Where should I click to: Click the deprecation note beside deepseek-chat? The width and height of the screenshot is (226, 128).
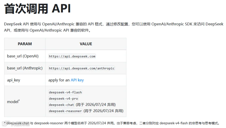point(96,104)
